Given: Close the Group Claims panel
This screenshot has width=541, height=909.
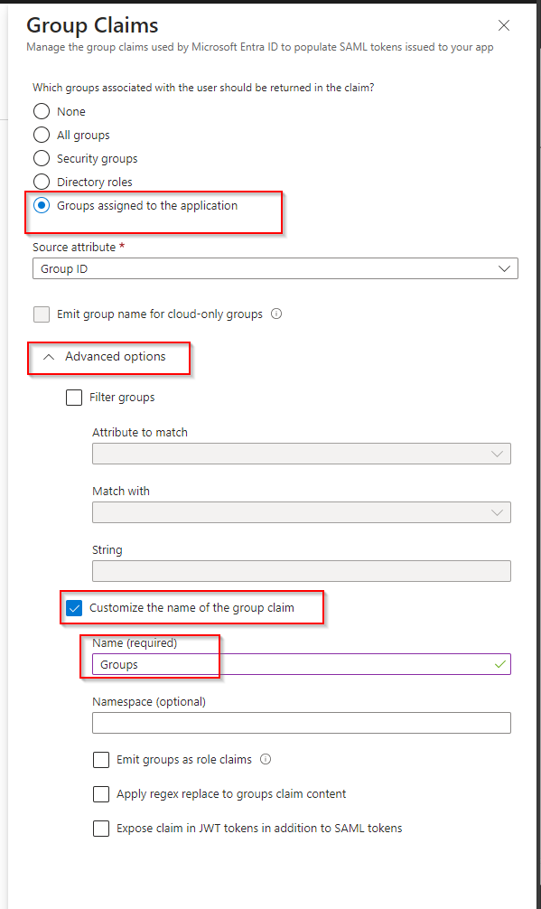Looking at the screenshot, I should [x=504, y=25].
